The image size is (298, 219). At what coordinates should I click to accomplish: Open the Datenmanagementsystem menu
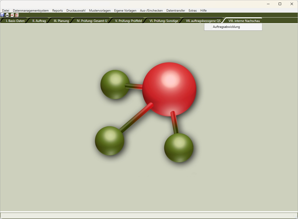[x=31, y=11]
